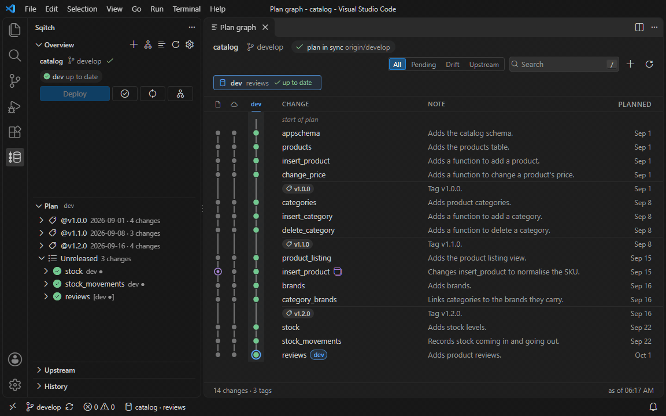The height and width of the screenshot is (416, 666).
Task: Open the Source Control view
Action: tap(15, 81)
